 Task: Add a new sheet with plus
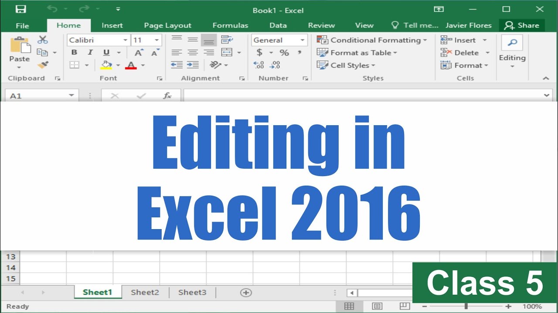click(246, 293)
